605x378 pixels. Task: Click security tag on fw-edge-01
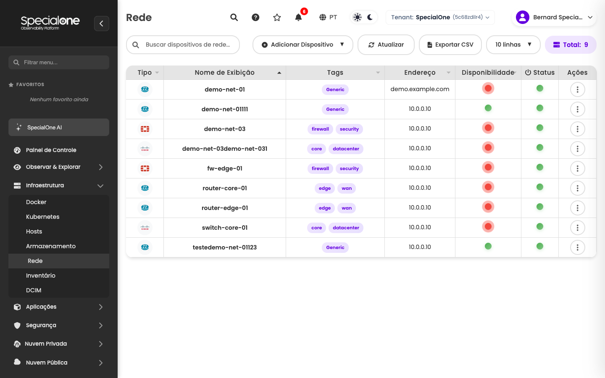[349, 168]
